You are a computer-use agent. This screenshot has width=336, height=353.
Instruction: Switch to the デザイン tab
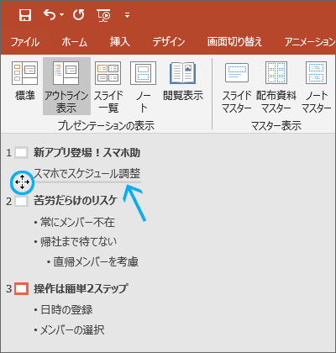(x=169, y=42)
